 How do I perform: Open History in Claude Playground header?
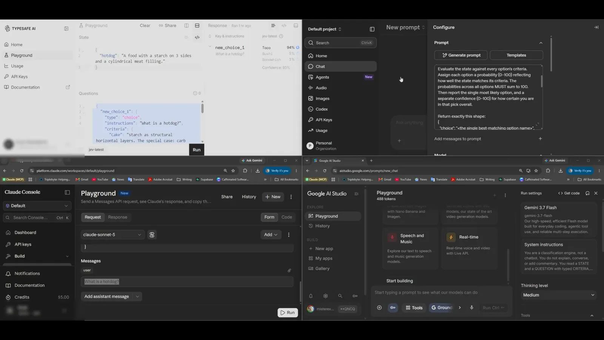point(249,197)
